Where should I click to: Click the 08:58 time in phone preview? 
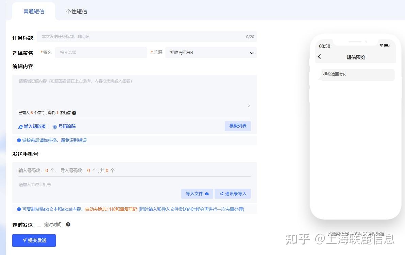pos(324,46)
